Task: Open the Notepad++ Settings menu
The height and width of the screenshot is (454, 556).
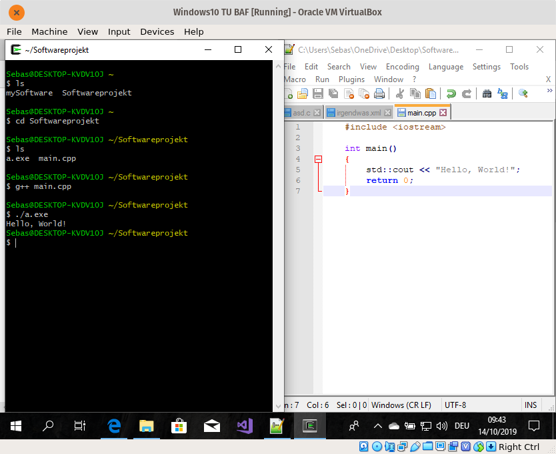Action: click(487, 66)
